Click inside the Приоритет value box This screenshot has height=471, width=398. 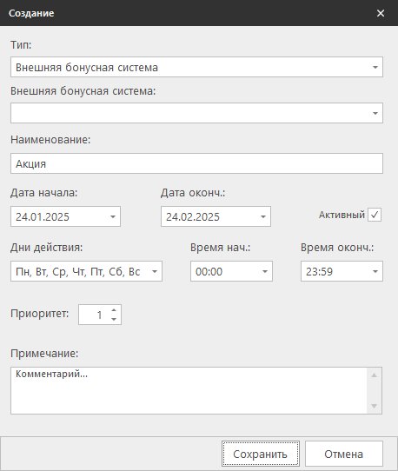tap(94, 315)
